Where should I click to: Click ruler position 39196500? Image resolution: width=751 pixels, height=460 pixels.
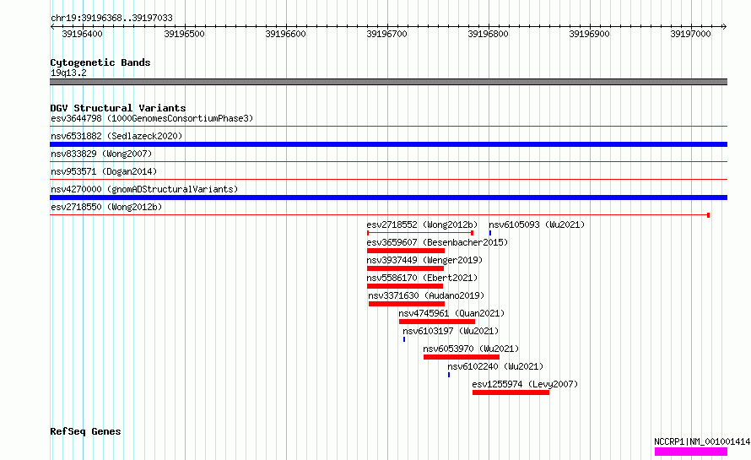(184, 34)
